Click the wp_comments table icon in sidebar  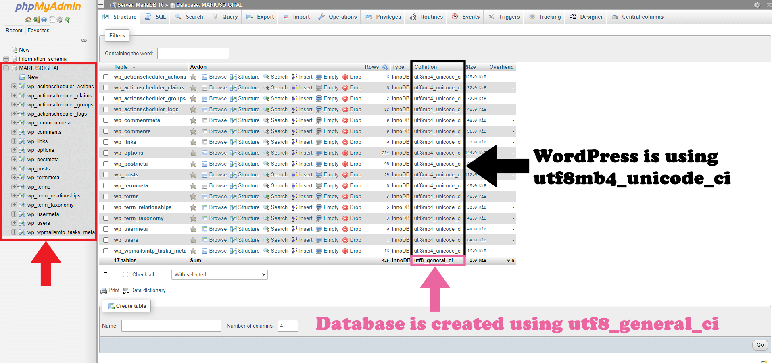(23, 132)
